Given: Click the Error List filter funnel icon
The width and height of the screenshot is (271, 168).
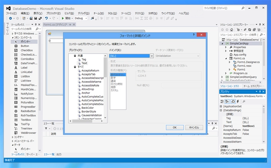Looking at the screenshot, I should pos(46,129).
